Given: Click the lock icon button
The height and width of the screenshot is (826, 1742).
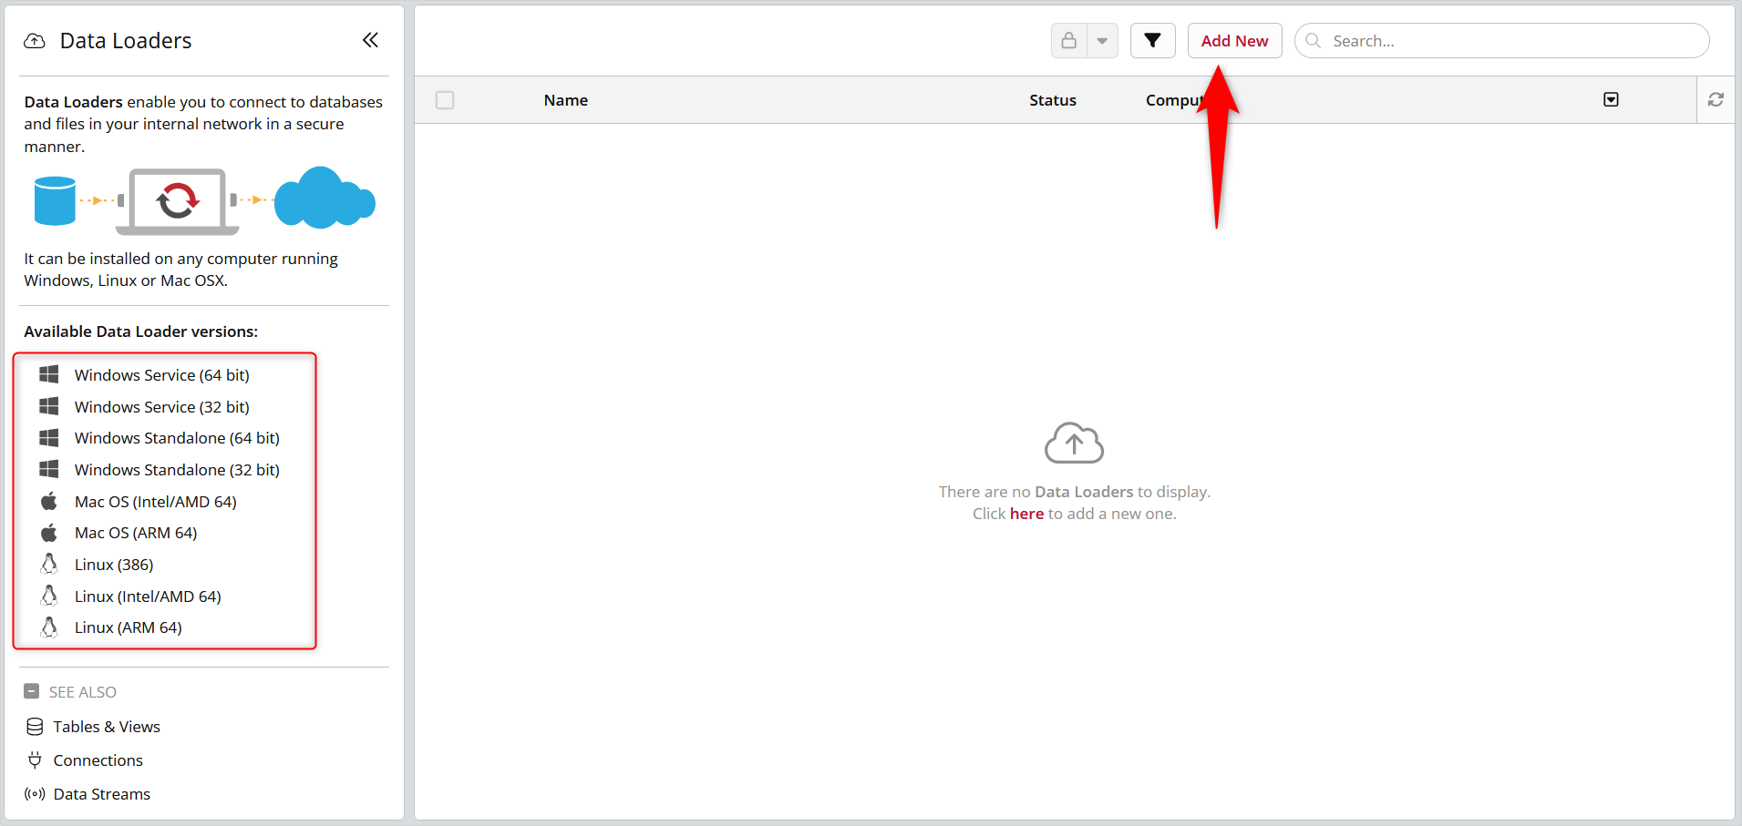Looking at the screenshot, I should tap(1069, 41).
